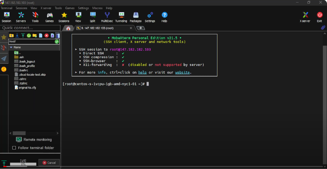Activate the Split terminal icon
The width and height of the screenshot is (327, 169).
(93, 17)
